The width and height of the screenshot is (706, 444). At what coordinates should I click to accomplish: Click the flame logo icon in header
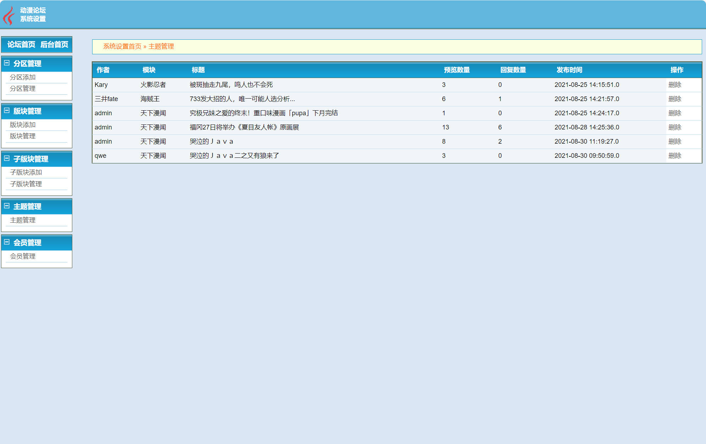[9, 14]
